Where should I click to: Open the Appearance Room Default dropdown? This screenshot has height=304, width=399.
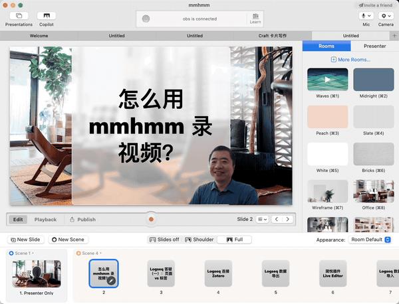pyautogui.click(x=370, y=240)
